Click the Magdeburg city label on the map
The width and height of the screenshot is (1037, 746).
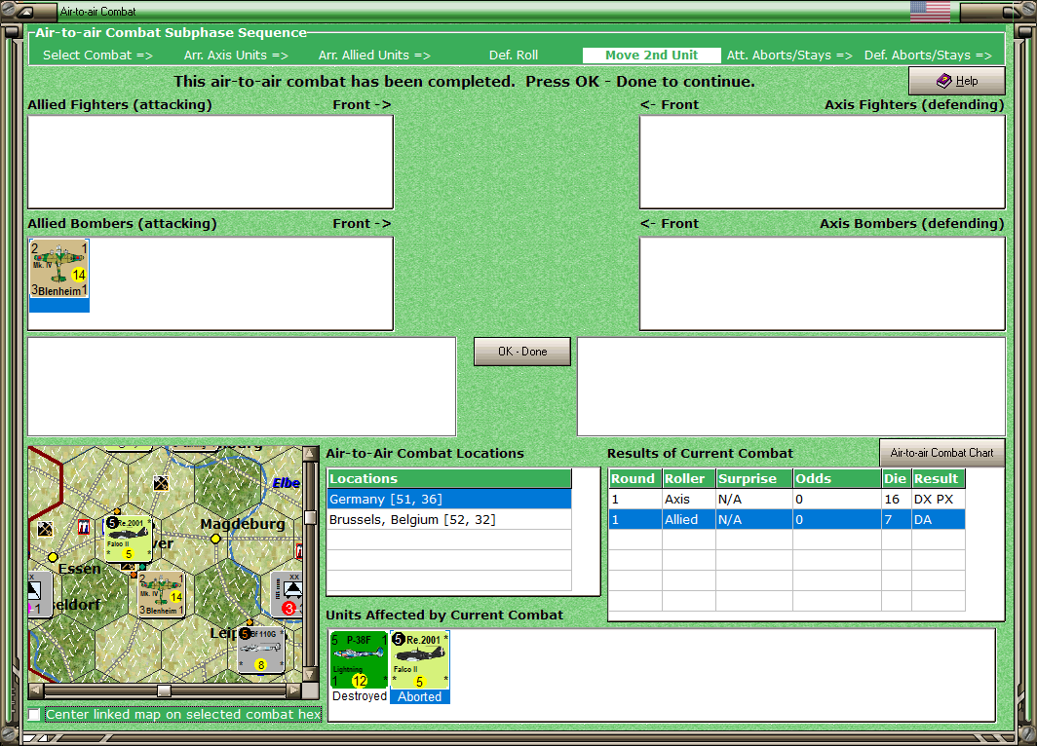click(243, 524)
